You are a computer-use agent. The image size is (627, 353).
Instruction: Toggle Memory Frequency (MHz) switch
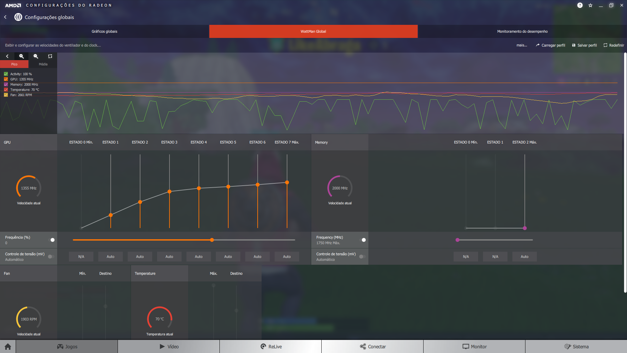(x=362, y=240)
